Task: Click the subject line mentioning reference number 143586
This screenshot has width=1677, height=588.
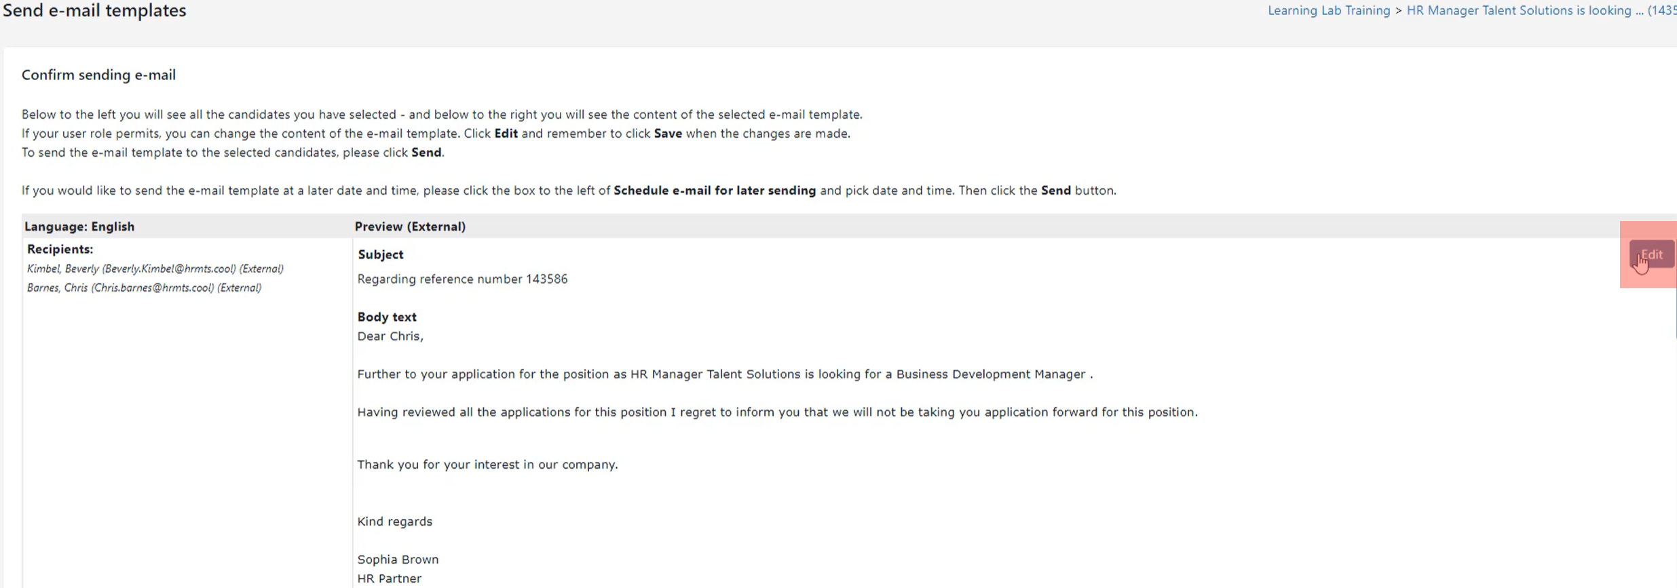Action: [462, 279]
